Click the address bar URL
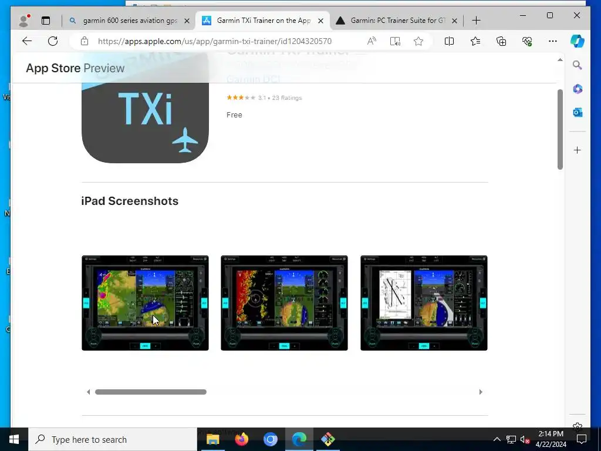 [x=215, y=41]
